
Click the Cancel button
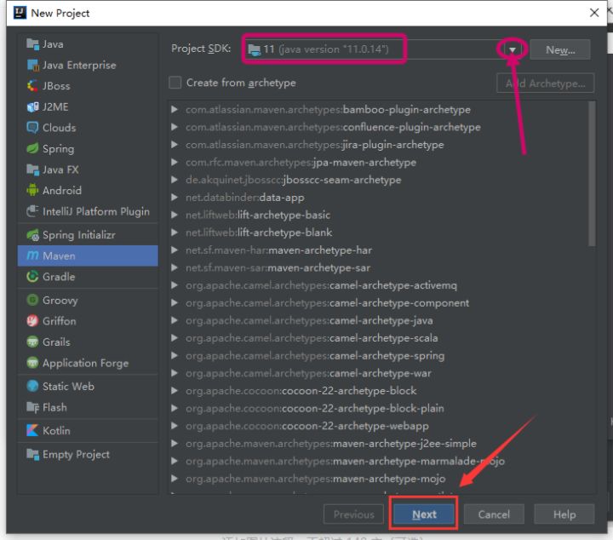(494, 514)
